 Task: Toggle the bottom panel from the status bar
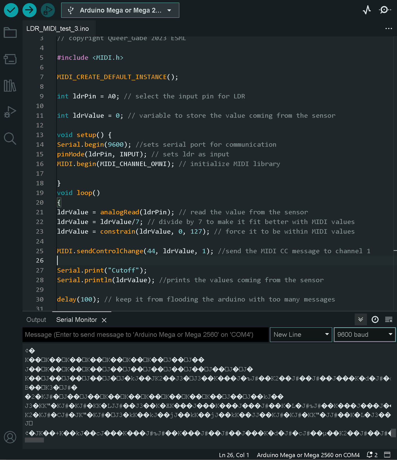point(387,455)
